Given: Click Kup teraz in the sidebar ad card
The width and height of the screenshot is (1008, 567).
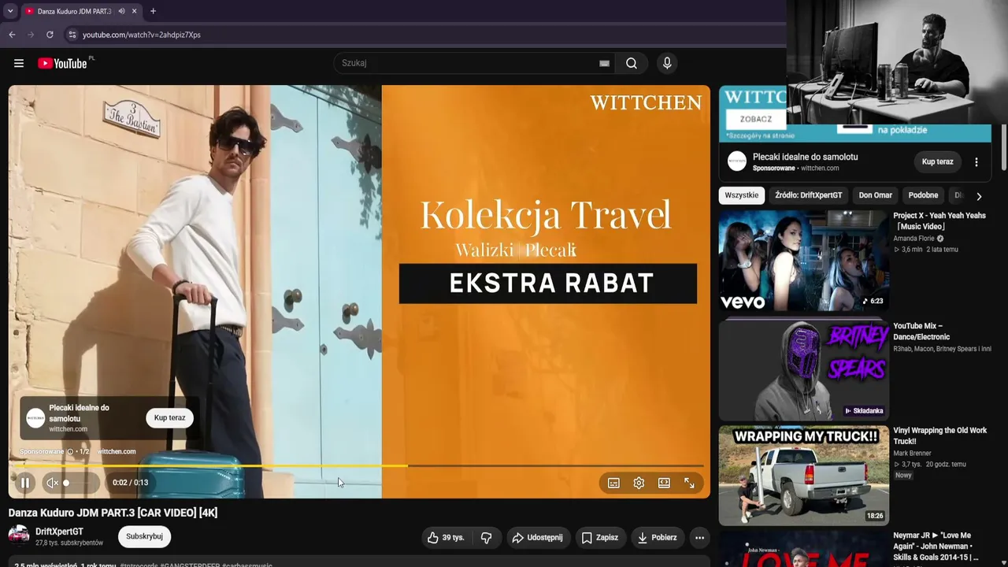Looking at the screenshot, I should (x=938, y=161).
